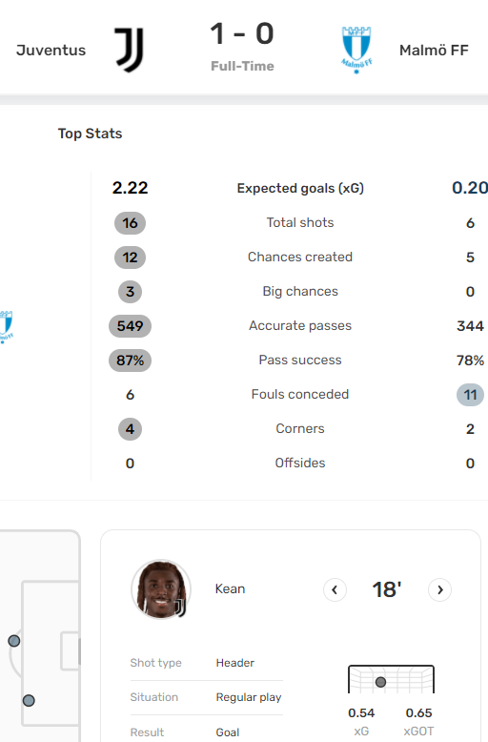The image size is (488, 742).
Task: Click the partial Malmö crest at left edge
Action: click(x=6, y=326)
